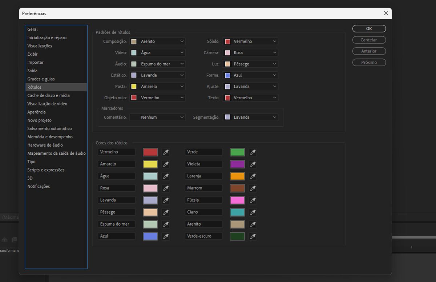Edit the Amarelo yellow color swatch
Image resolution: width=436 pixels, height=282 pixels.
[150, 164]
